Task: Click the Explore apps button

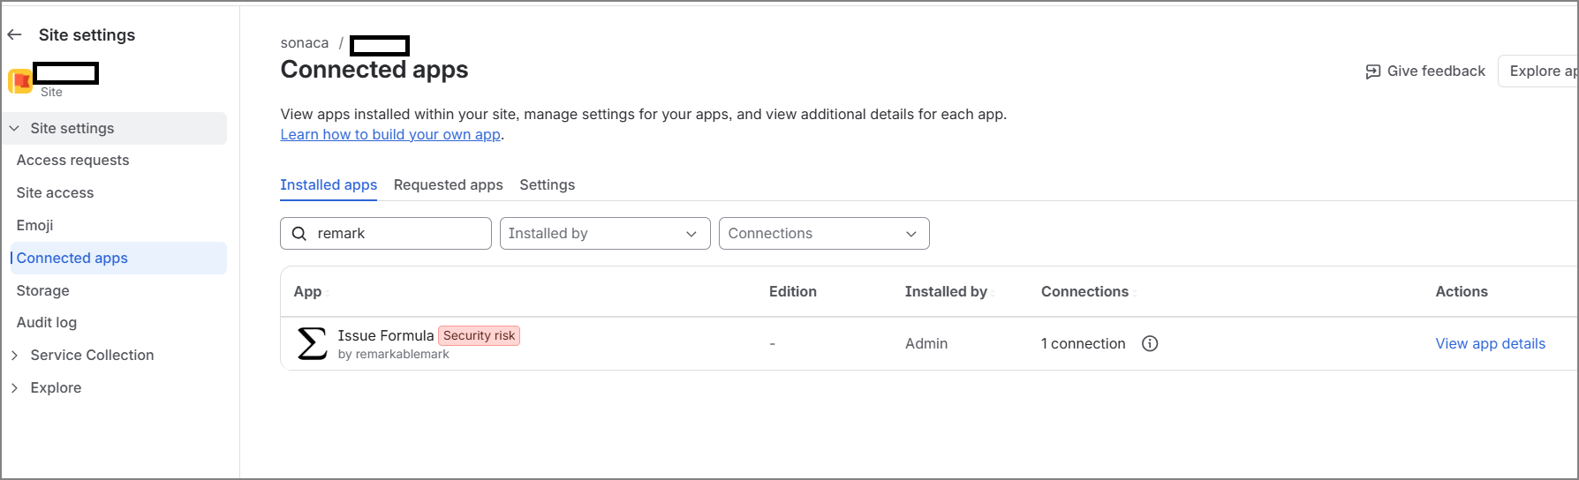Action: pyautogui.click(x=1538, y=71)
